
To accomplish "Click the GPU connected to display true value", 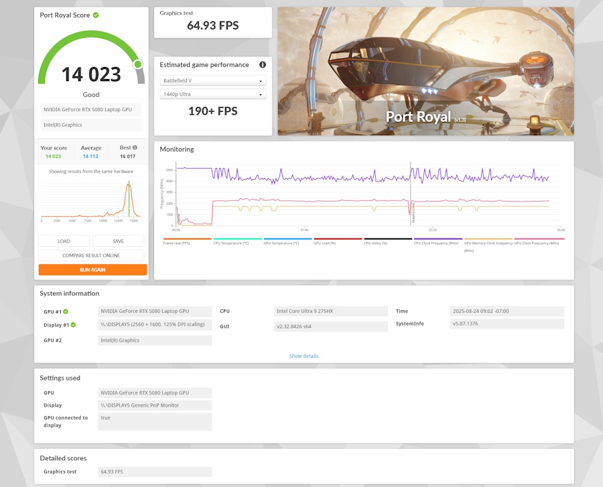I will tap(155, 421).
